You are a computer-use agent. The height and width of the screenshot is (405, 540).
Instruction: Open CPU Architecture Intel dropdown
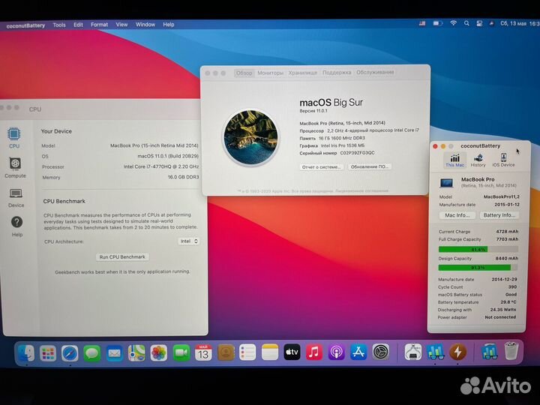(x=189, y=241)
